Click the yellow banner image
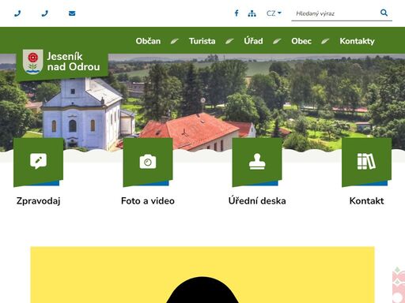 [x=202, y=275]
